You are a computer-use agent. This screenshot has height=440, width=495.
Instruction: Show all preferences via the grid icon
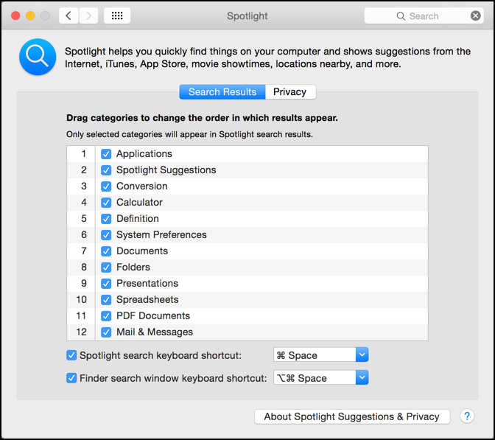117,15
